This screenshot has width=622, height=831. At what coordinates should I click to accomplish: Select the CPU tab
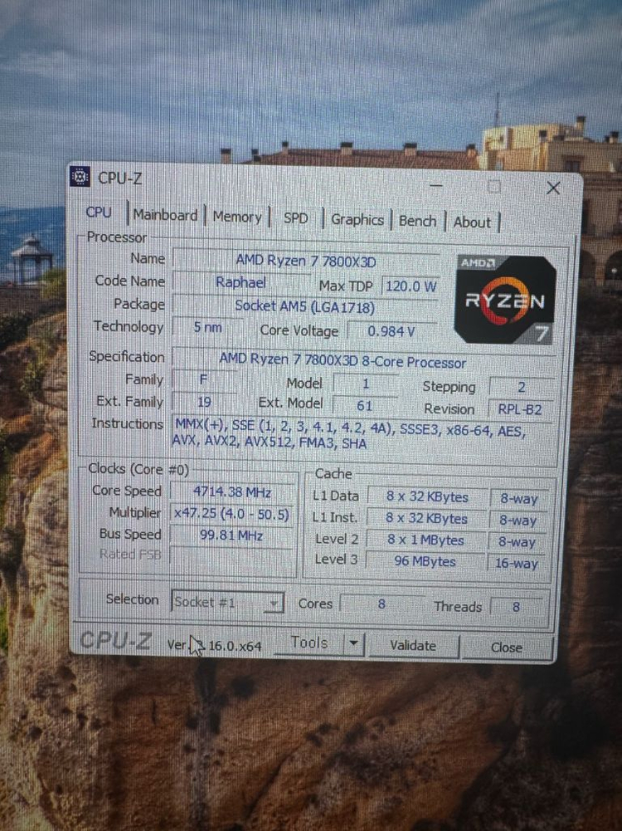pos(99,213)
